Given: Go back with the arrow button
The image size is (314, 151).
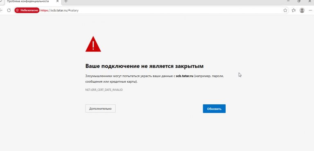Looking at the screenshot, I should [x=1, y=10].
